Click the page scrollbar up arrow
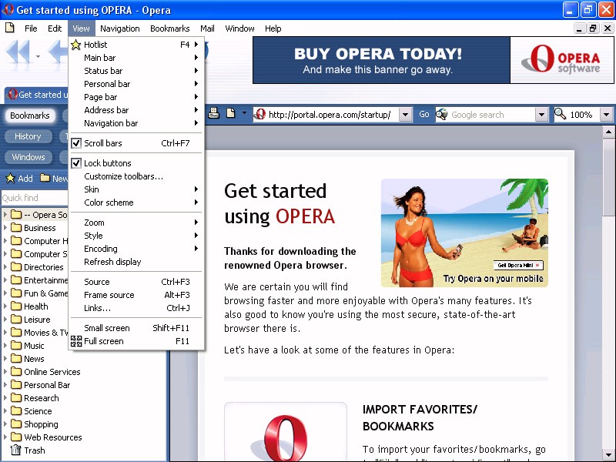The image size is (616, 462). coord(608,132)
